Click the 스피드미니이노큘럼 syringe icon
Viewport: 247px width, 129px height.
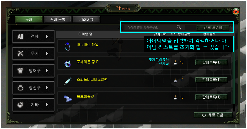(x=68, y=81)
